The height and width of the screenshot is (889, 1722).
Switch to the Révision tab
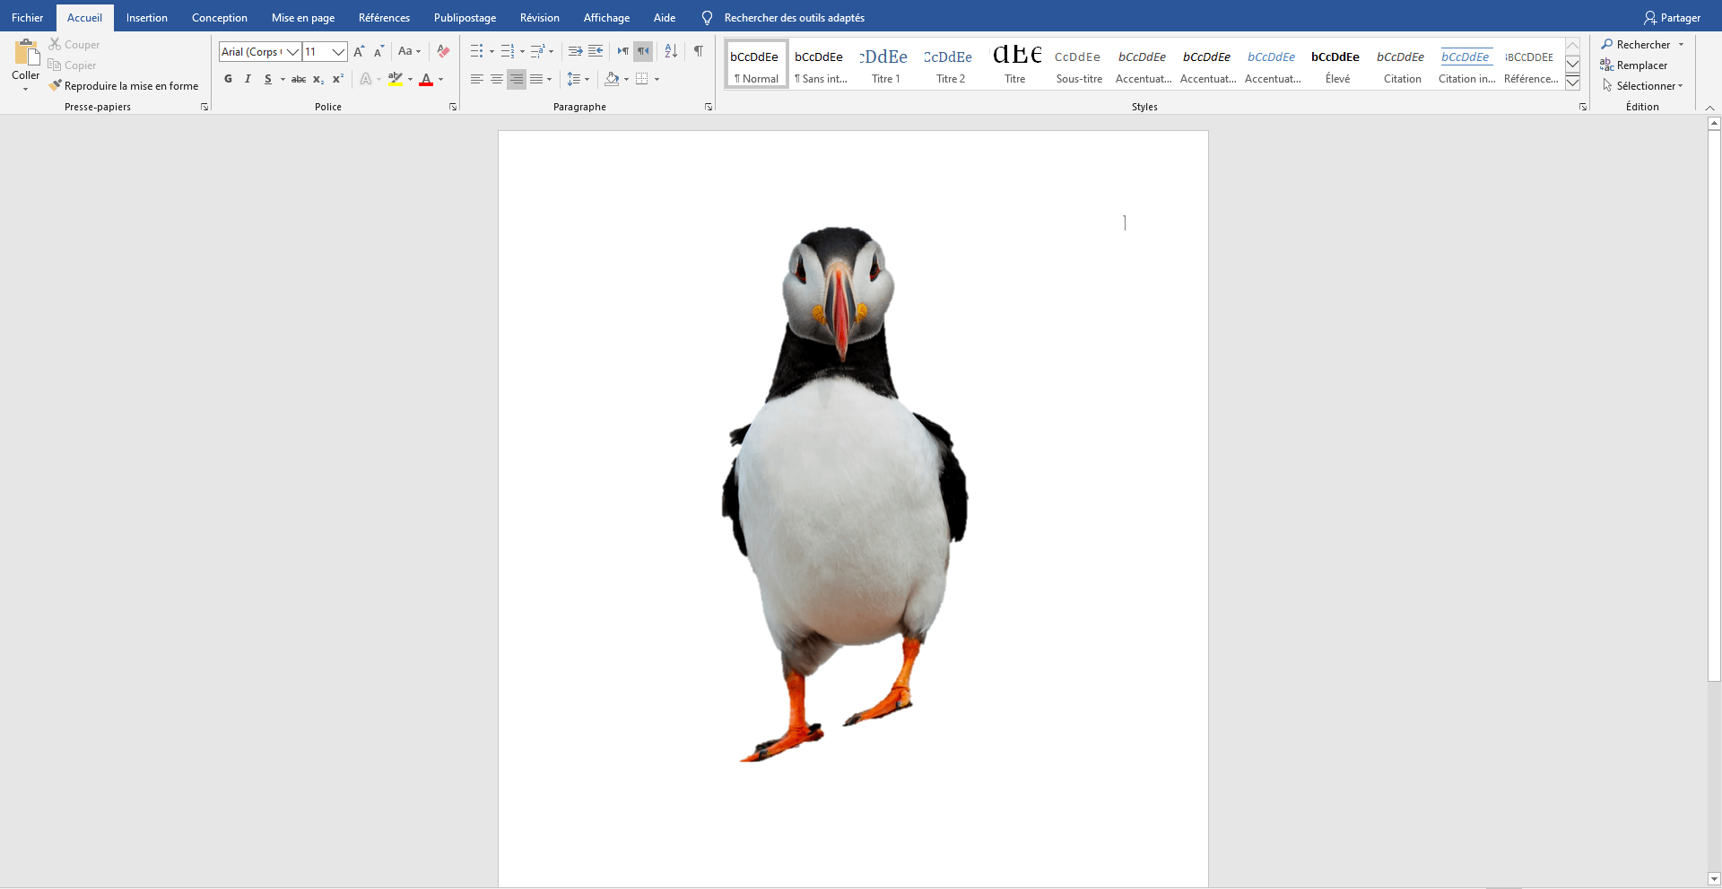540,18
